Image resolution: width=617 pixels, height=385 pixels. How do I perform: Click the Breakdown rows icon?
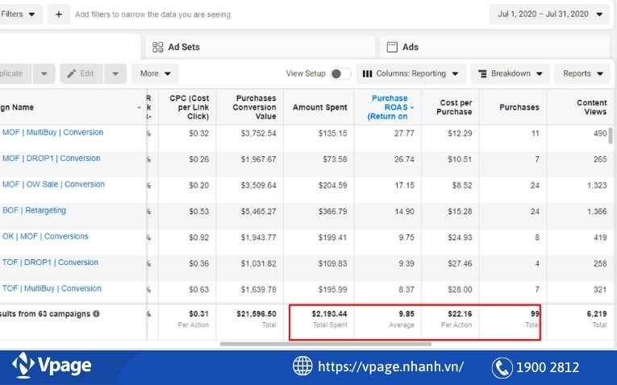click(482, 74)
